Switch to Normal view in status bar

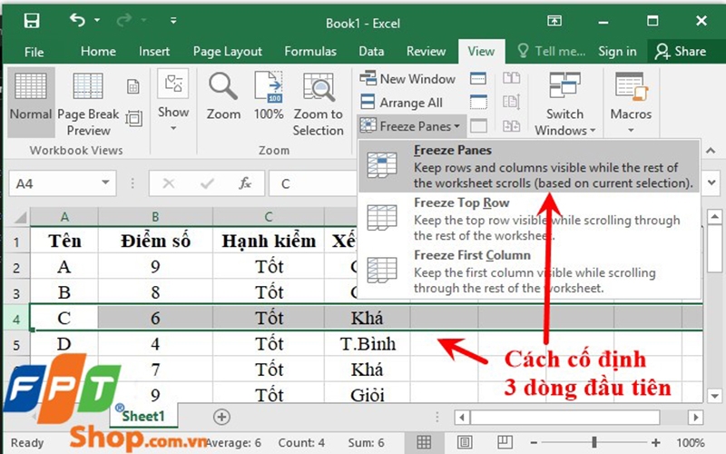click(424, 442)
